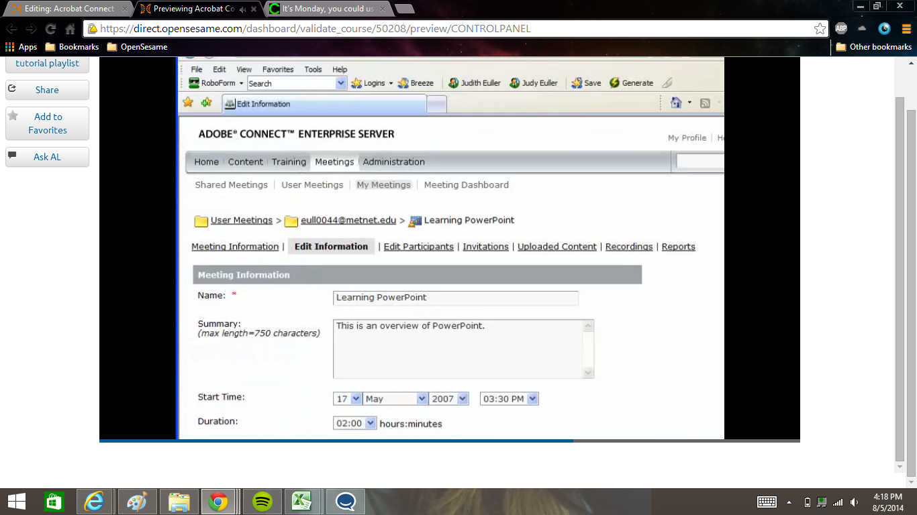Open Internet Explorer taskbar icon
The height and width of the screenshot is (515, 917).
tap(95, 502)
